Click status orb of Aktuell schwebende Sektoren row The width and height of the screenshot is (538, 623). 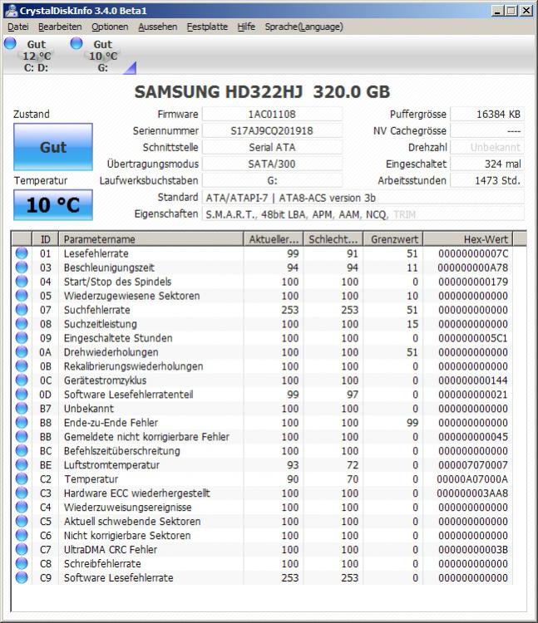click(x=22, y=522)
